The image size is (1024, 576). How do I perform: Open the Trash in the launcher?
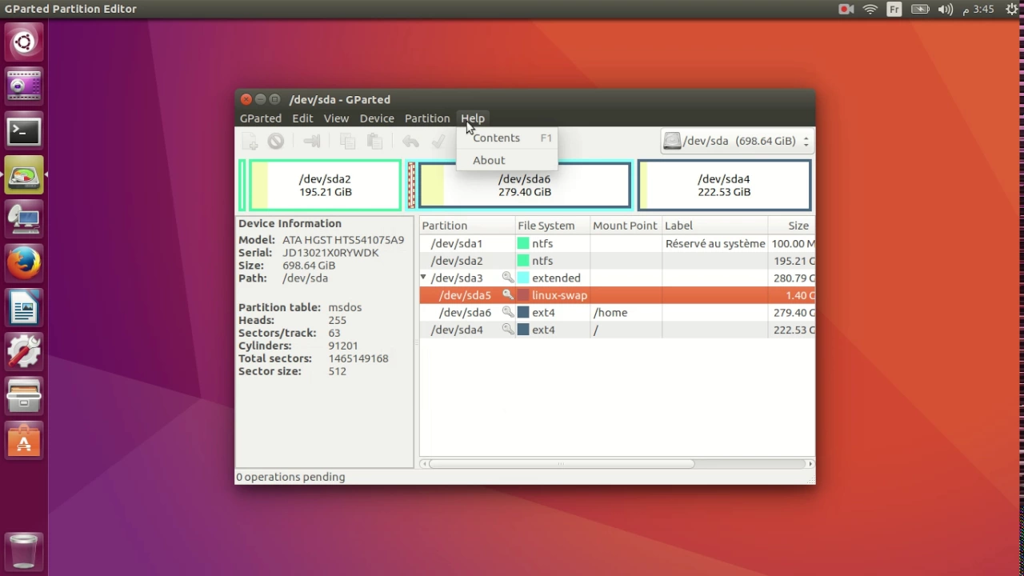24,551
